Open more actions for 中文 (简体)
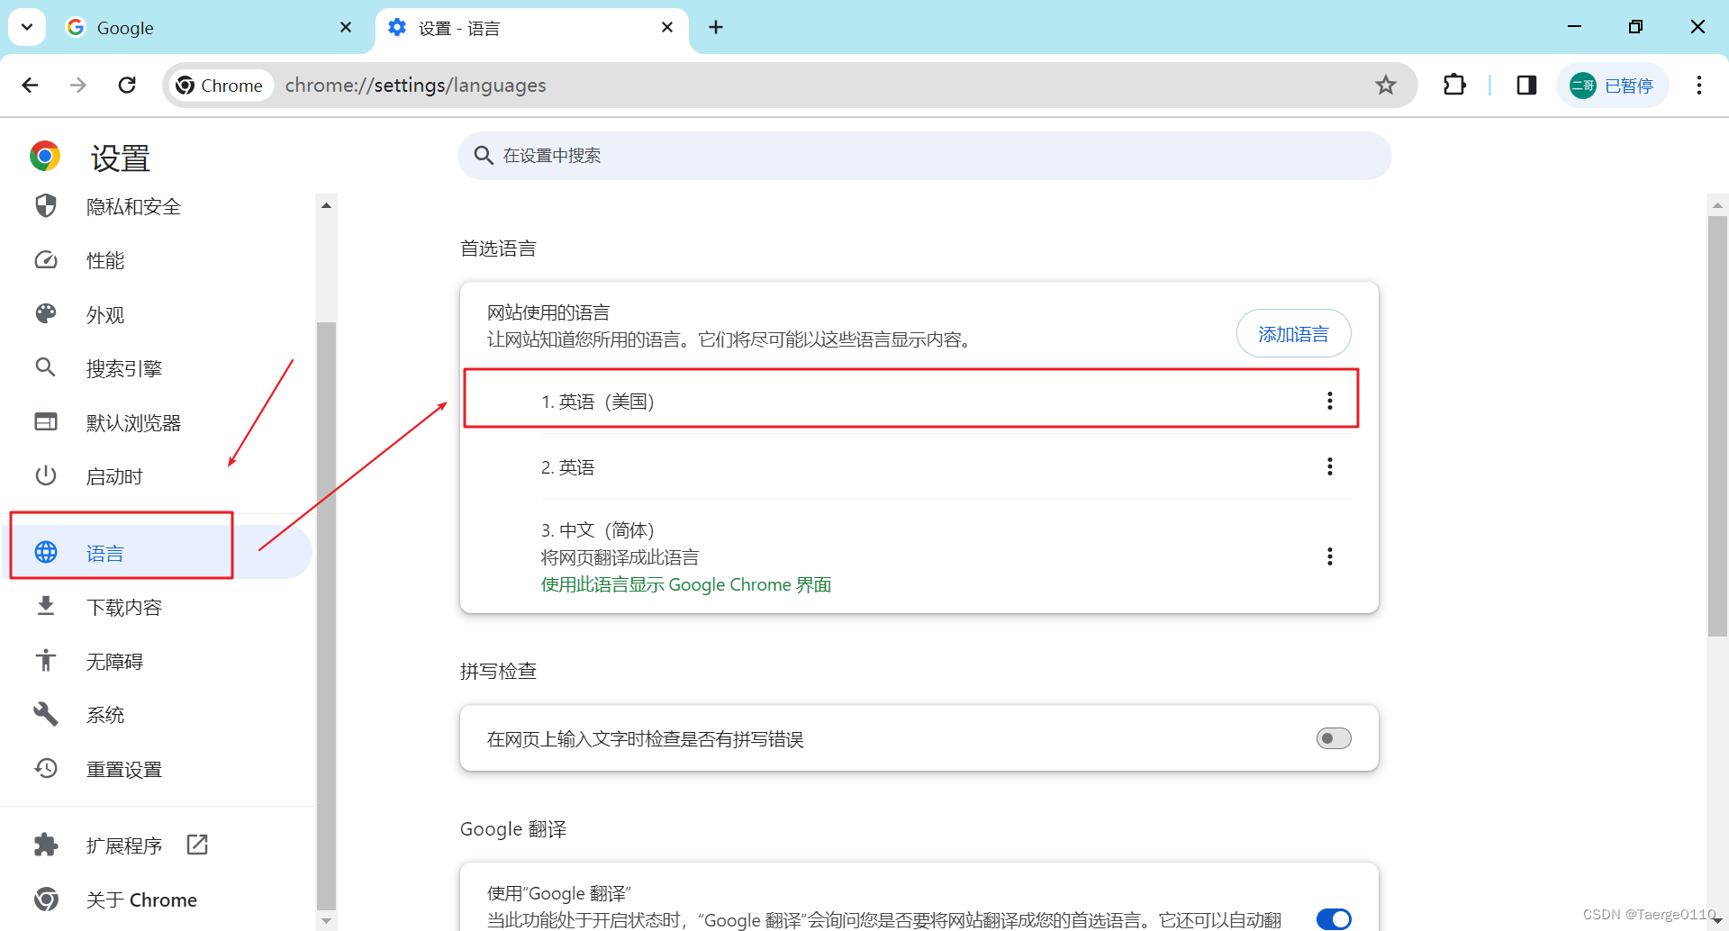1729x931 pixels. [1329, 556]
